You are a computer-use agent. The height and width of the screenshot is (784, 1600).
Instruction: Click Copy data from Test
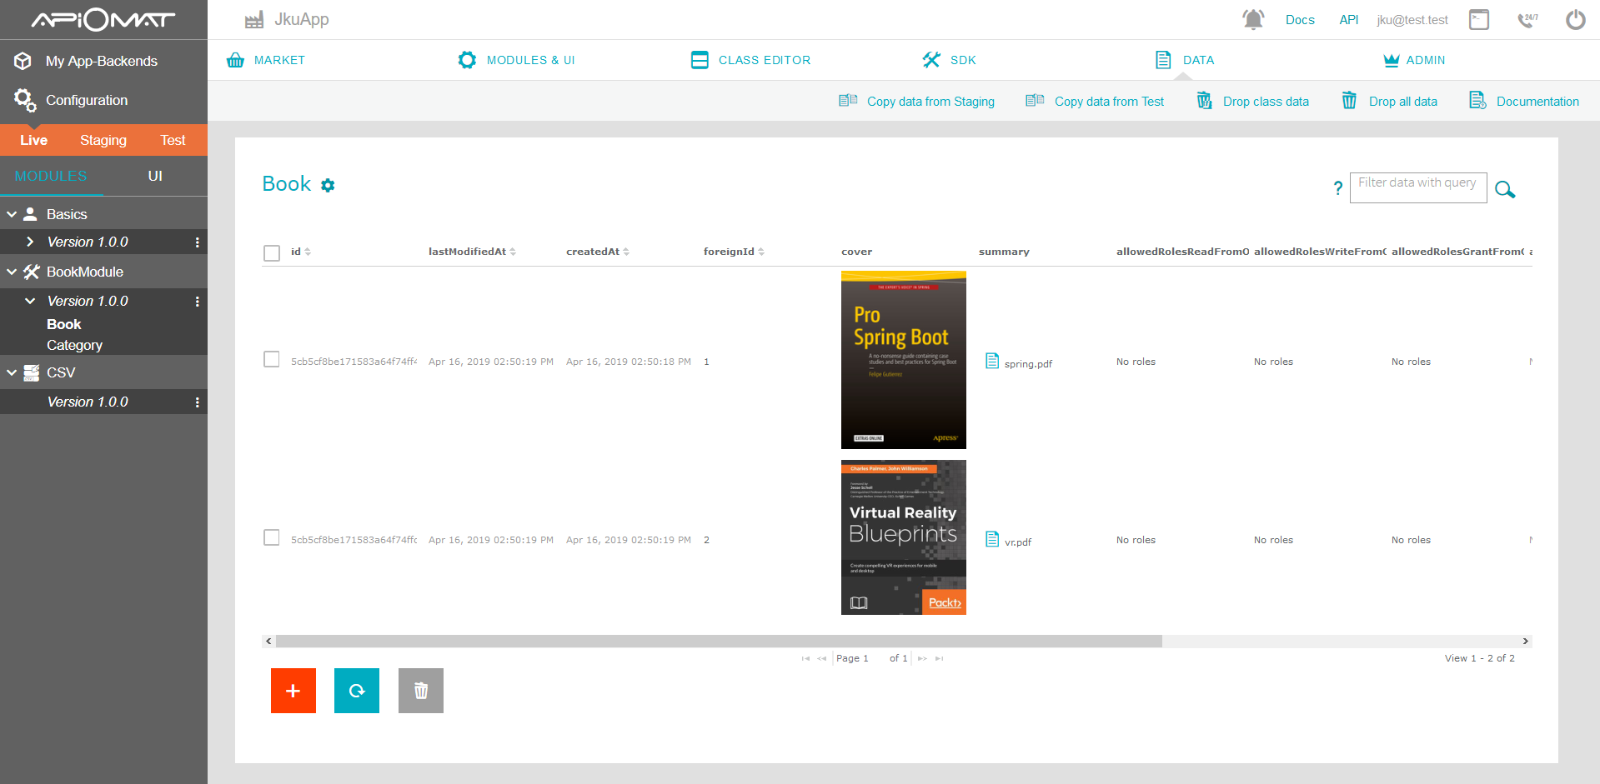1095,102
